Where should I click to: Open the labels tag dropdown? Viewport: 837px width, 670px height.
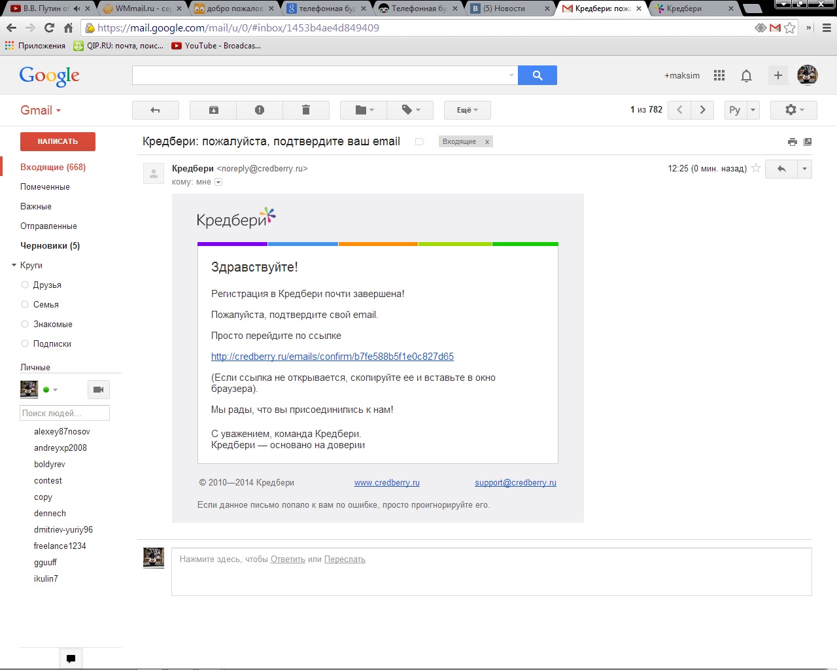410,110
